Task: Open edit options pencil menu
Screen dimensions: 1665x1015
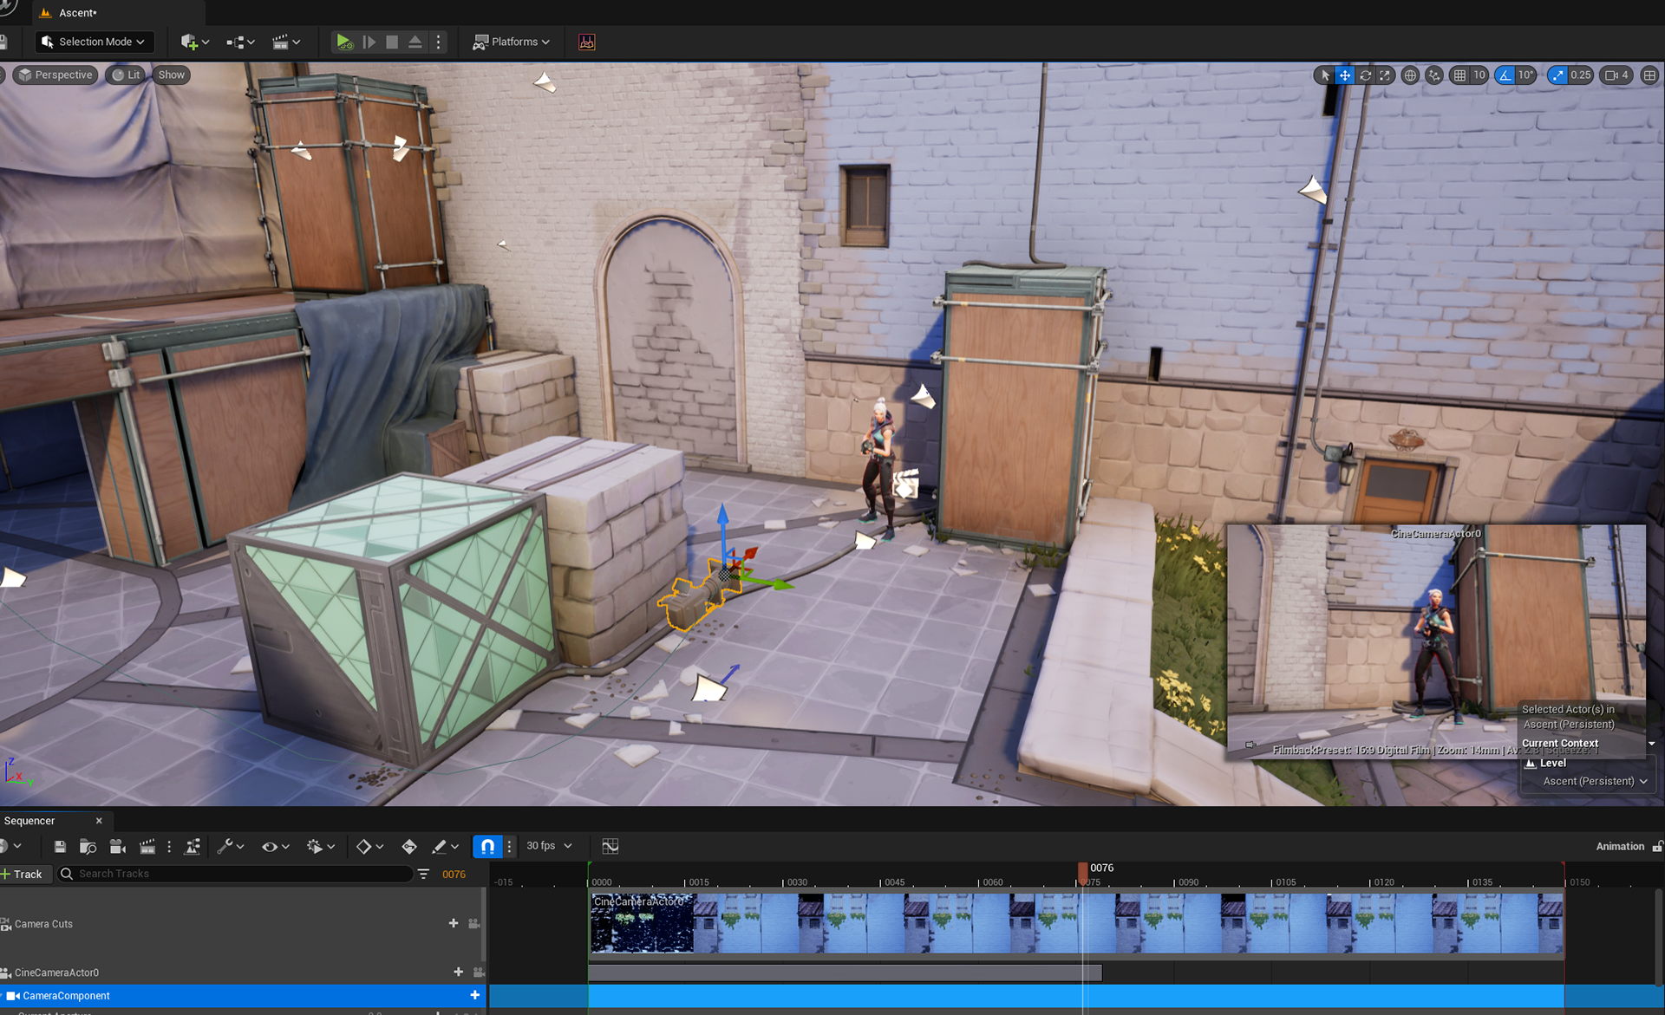Action: tap(446, 846)
